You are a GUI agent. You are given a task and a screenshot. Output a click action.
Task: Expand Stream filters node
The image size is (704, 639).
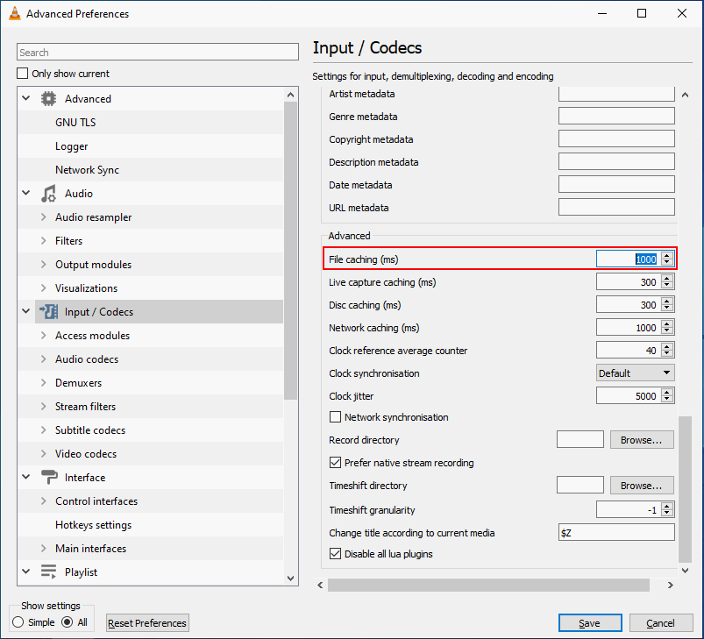(x=44, y=407)
